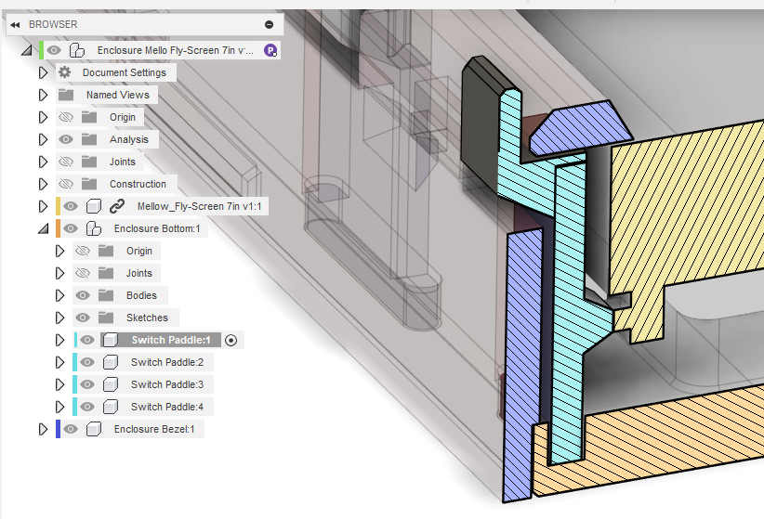Select Enclosure Mello Fly-Screen 7in root item

tap(176, 51)
